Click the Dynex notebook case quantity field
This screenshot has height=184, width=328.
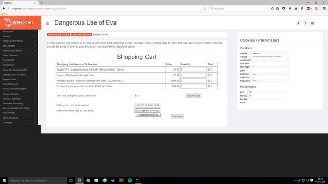point(193,75)
